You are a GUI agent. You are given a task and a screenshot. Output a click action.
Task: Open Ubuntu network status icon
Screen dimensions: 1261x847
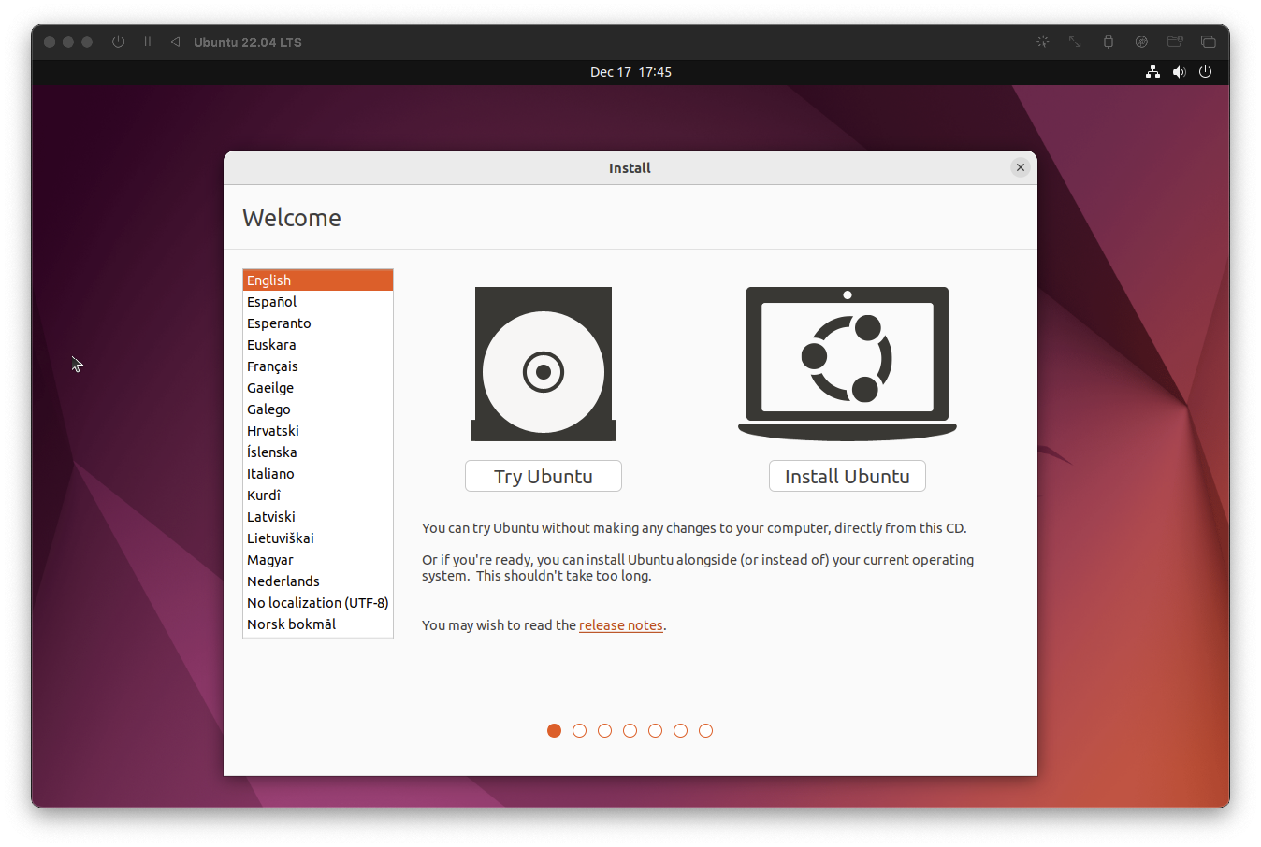(1152, 72)
